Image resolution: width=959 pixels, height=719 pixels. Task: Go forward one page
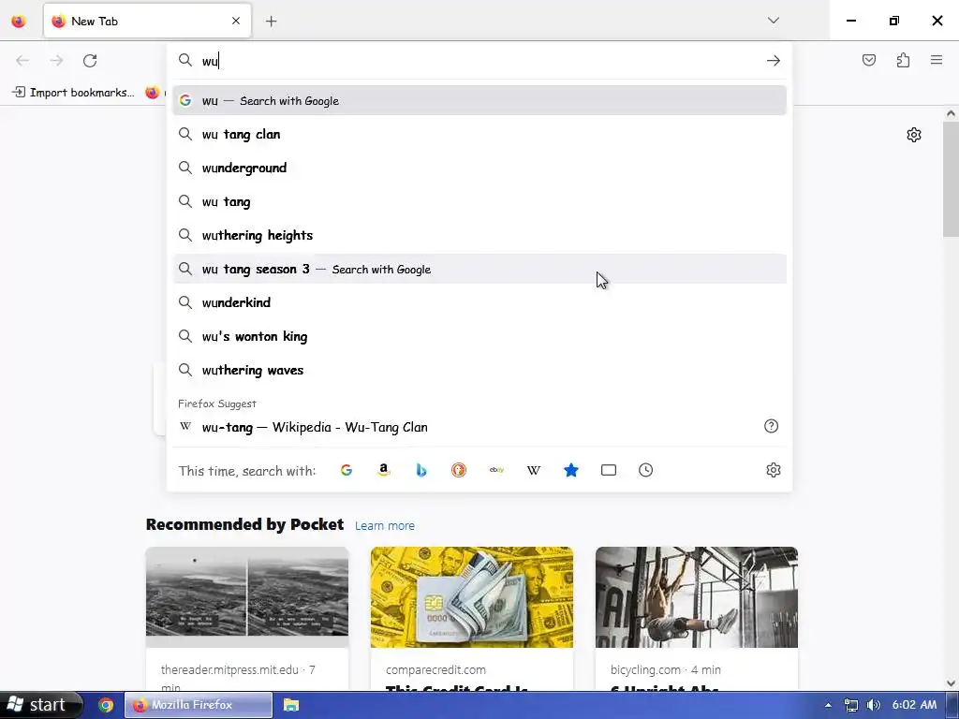[x=56, y=61]
